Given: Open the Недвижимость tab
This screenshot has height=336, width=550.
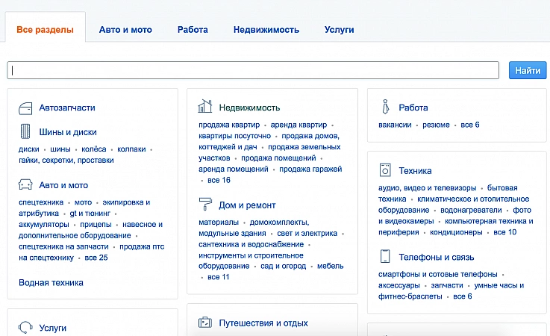Looking at the screenshot, I should pyautogui.click(x=266, y=30).
